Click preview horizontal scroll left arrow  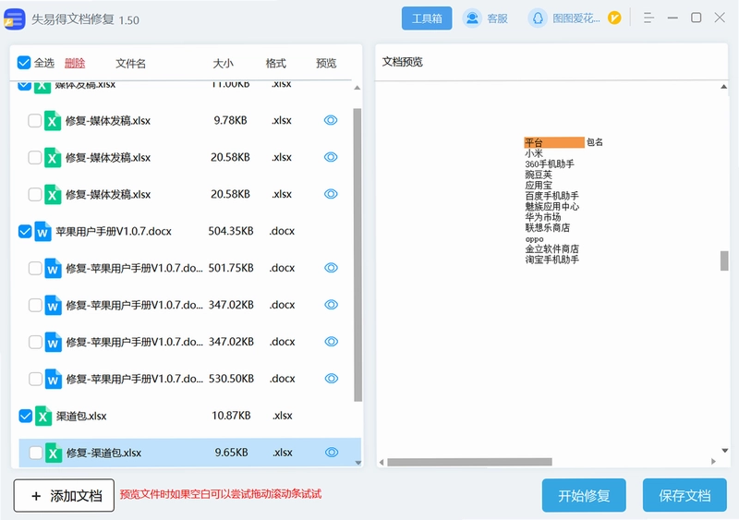point(382,462)
